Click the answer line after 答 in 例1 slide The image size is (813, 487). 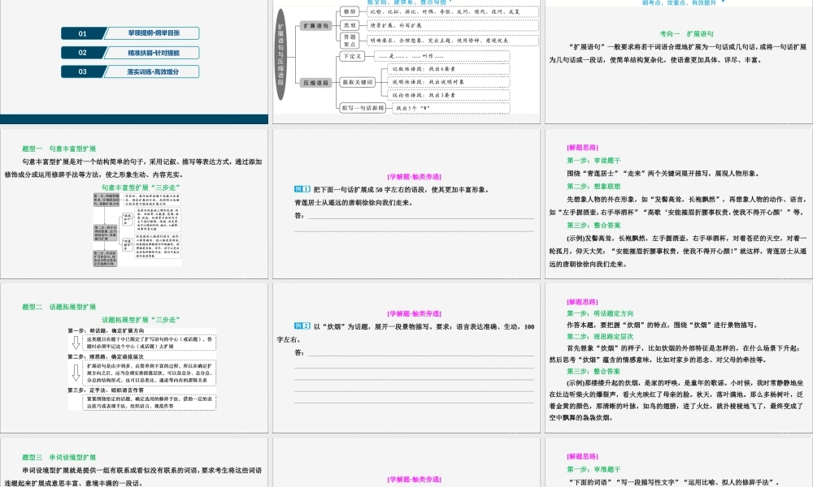[420, 218]
